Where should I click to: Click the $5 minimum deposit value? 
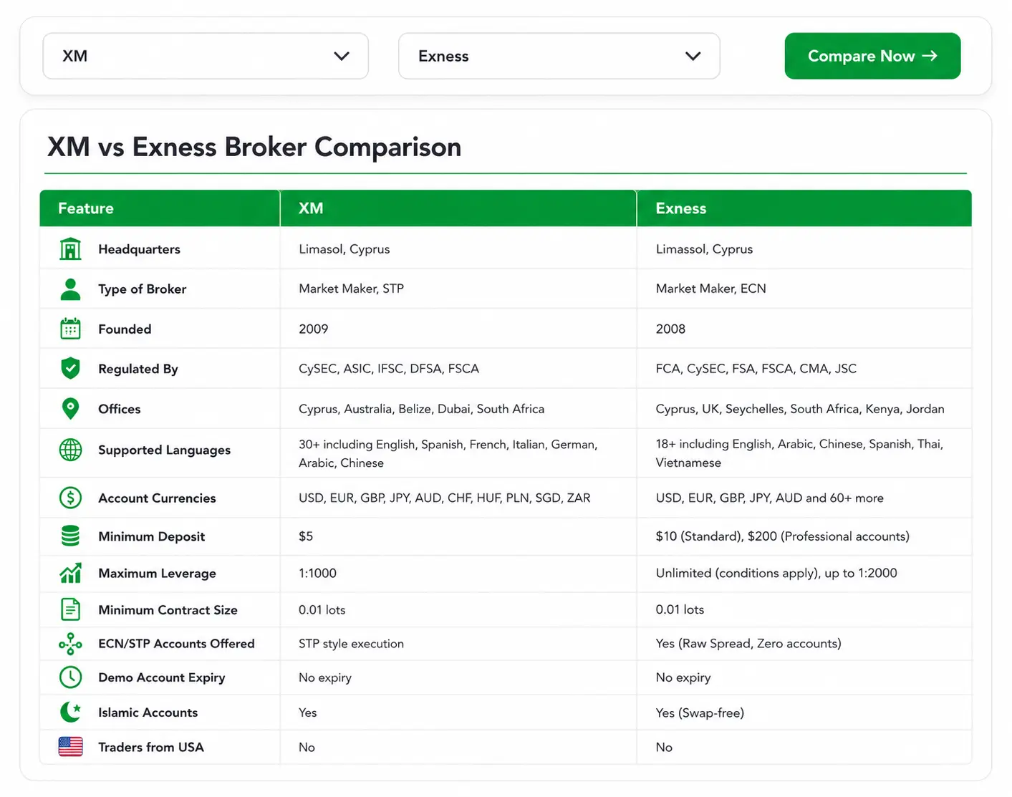pyautogui.click(x=306, y=536)
